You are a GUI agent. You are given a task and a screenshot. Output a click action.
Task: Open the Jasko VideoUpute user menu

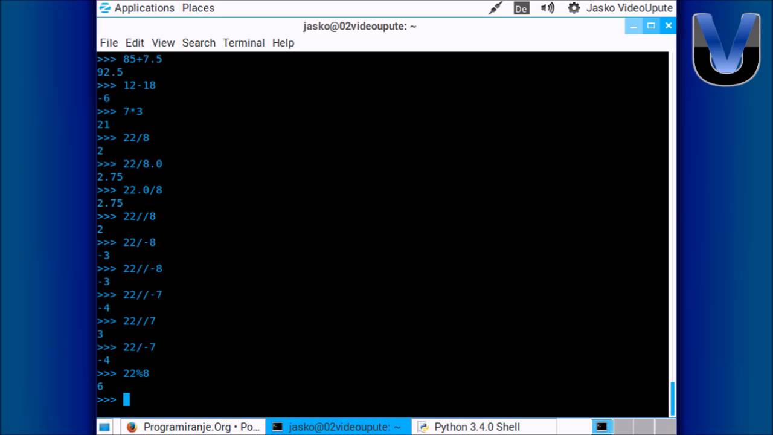pyautogui.click(x=629, y=8)
